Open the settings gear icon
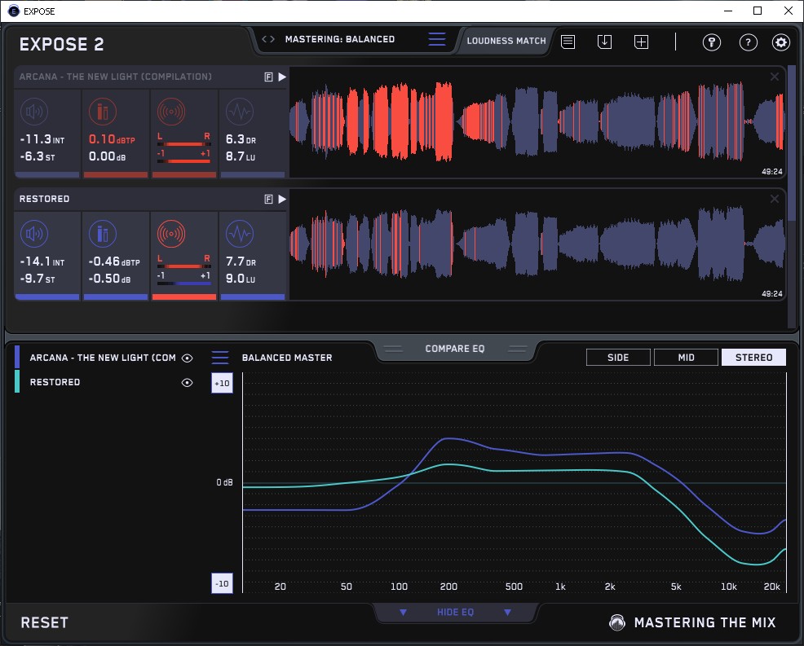Viewport: 804px width, 646px height. [x=781, y=42]
